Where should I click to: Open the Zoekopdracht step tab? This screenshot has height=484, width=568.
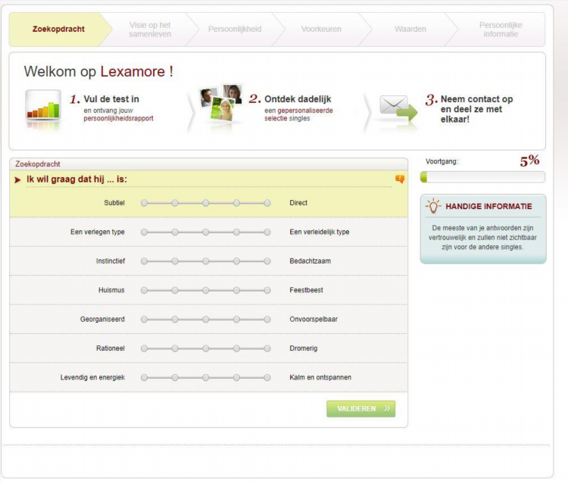point(58,30)
